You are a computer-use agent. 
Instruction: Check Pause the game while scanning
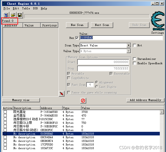[x=69, y=92]
